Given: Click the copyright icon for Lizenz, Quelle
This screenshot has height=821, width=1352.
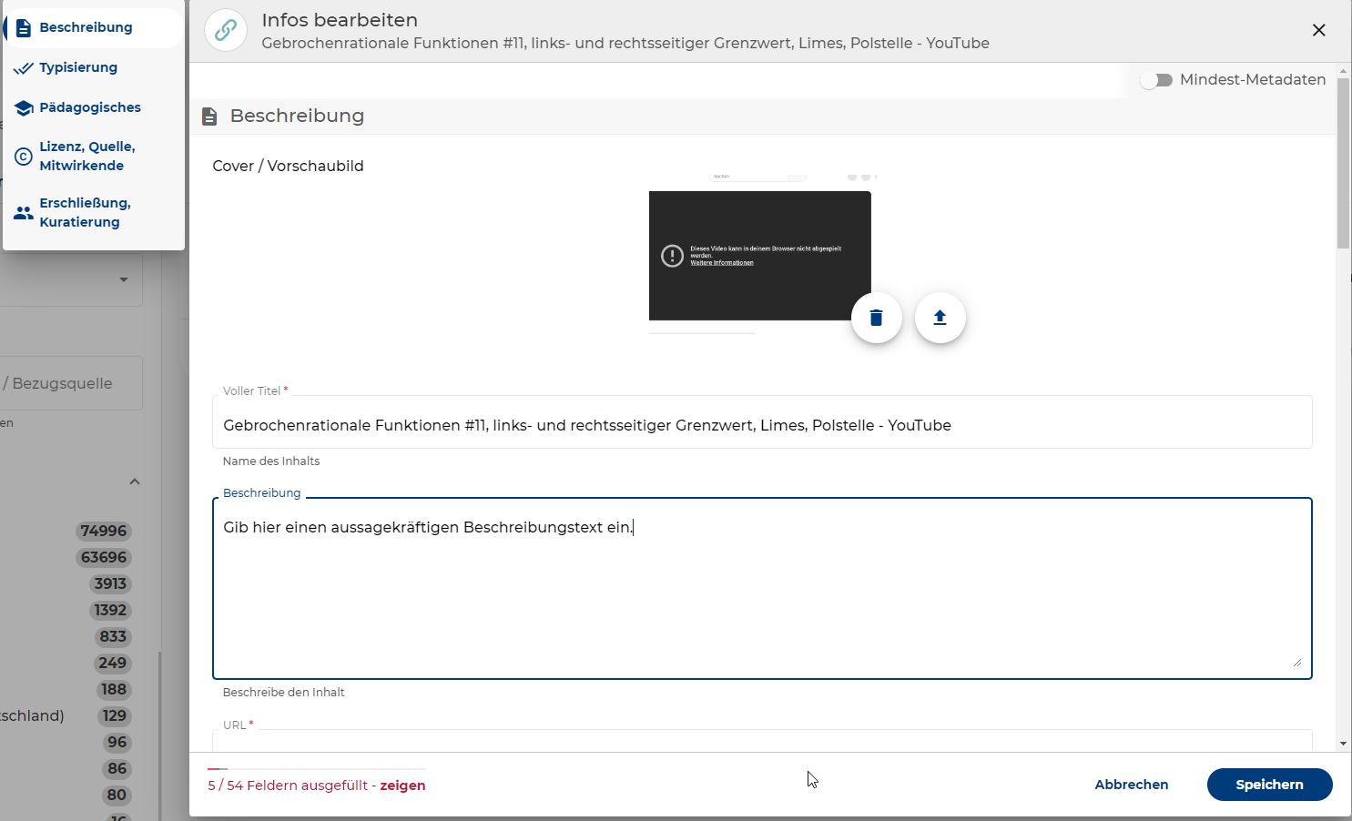Looking at the screenshot, I should click(24, 157).
